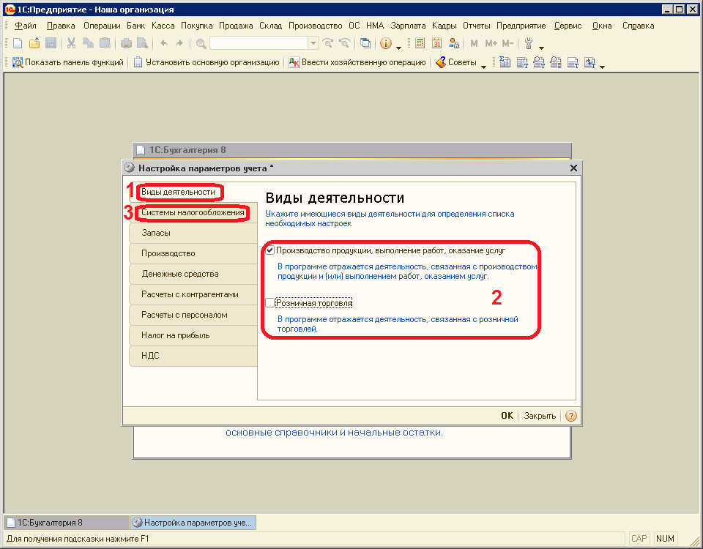
Task: Click the Copy icon in toolbar
Action: (x=88, y=43)
